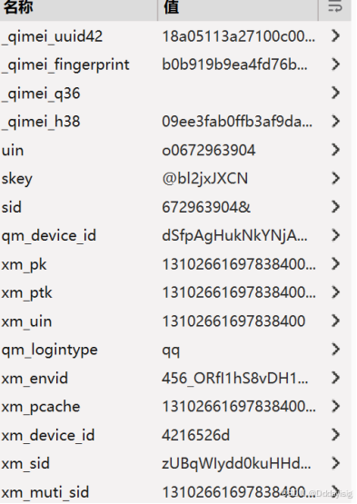The image size is (357, 504).
Task: Select the xm_sid cookie name
Action: pyautogui.click(x=25, y=464)
